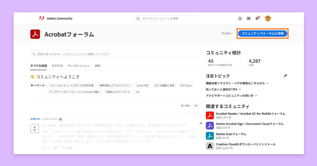Image resolution: width=317 pixels, height=166 pixels.
Task: Open Acrobat Reader / Acrobat DC for Mobileフォーラム link
Action: pos(250,114)
